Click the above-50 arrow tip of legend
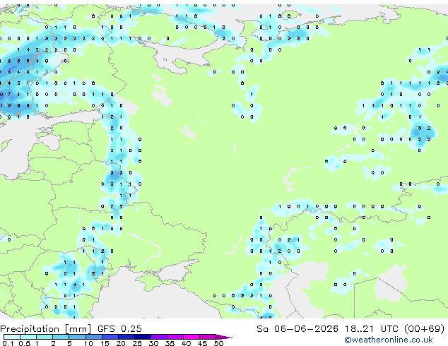 pyautogui.click(x=224, y=338)
